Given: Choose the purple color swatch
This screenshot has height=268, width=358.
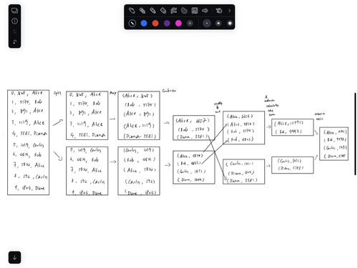Looking at the screenshot, I should coord(167,23).
